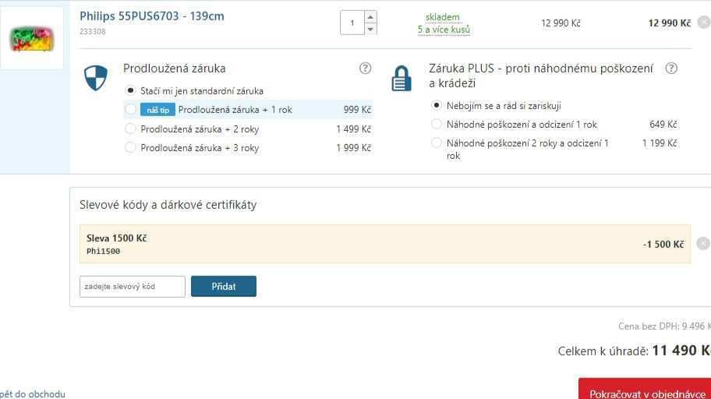Screen dimensions: 711x399
Task: Open the Philips 55PUS6703 product thumbnail
Action: tap(32, 38)
